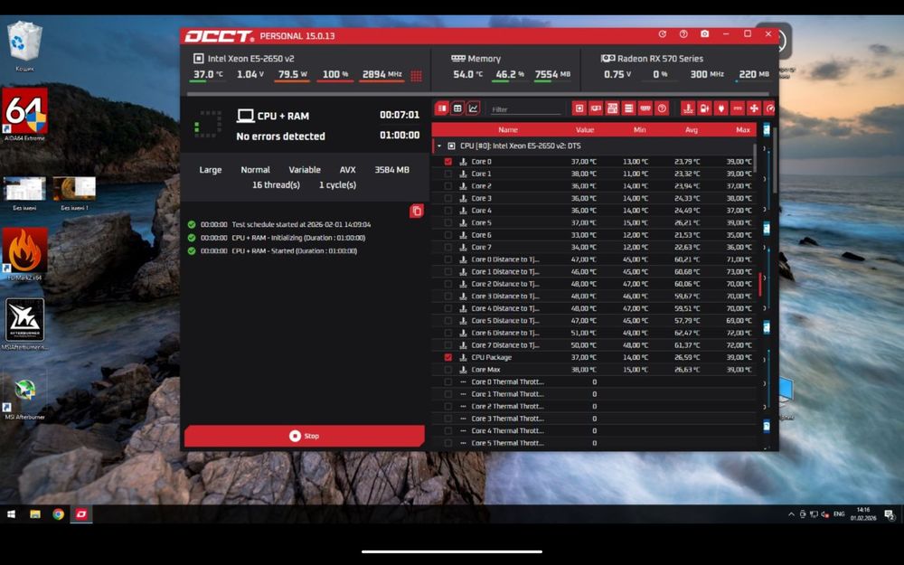Image resolution: width=904 pixels, height=565 pixels.
Task: Click the 'Variable' load type label
Action: click(x=305, y=170)
